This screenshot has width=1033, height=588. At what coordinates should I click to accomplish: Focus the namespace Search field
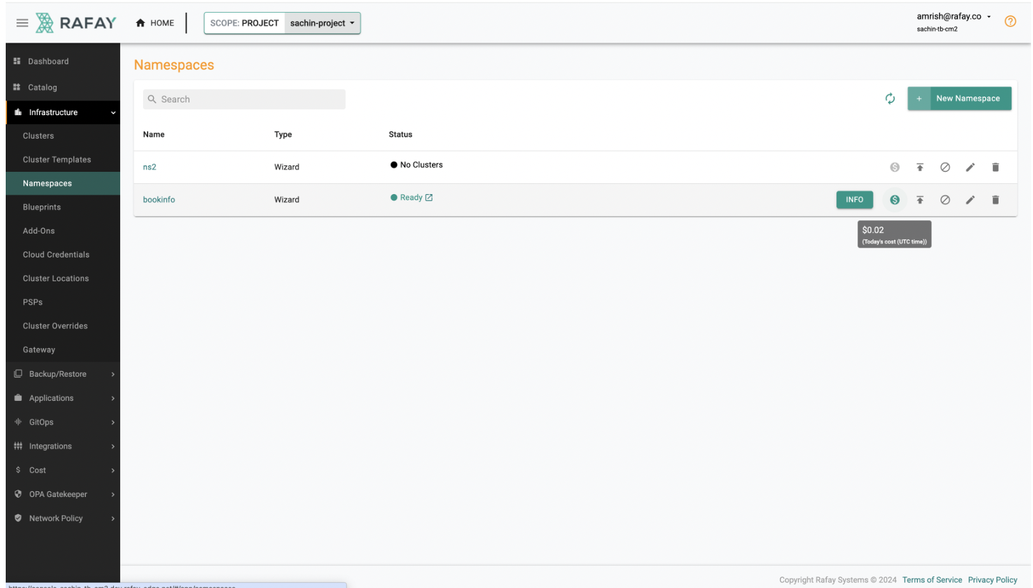(x=244, y=99)
